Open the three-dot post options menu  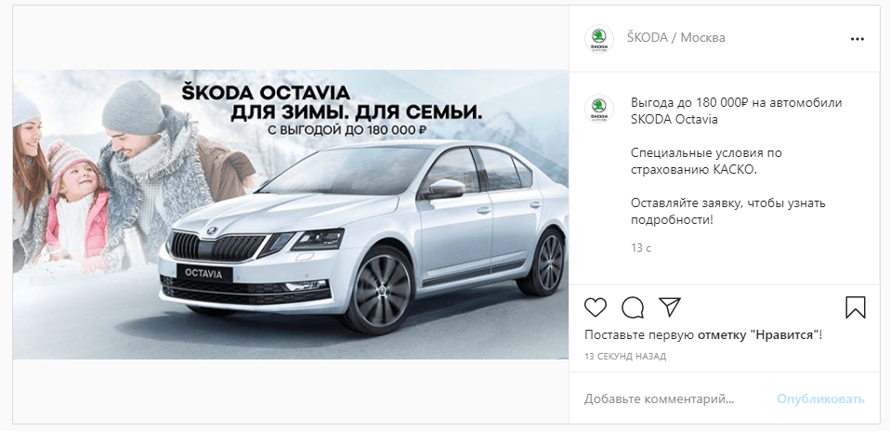857,39
